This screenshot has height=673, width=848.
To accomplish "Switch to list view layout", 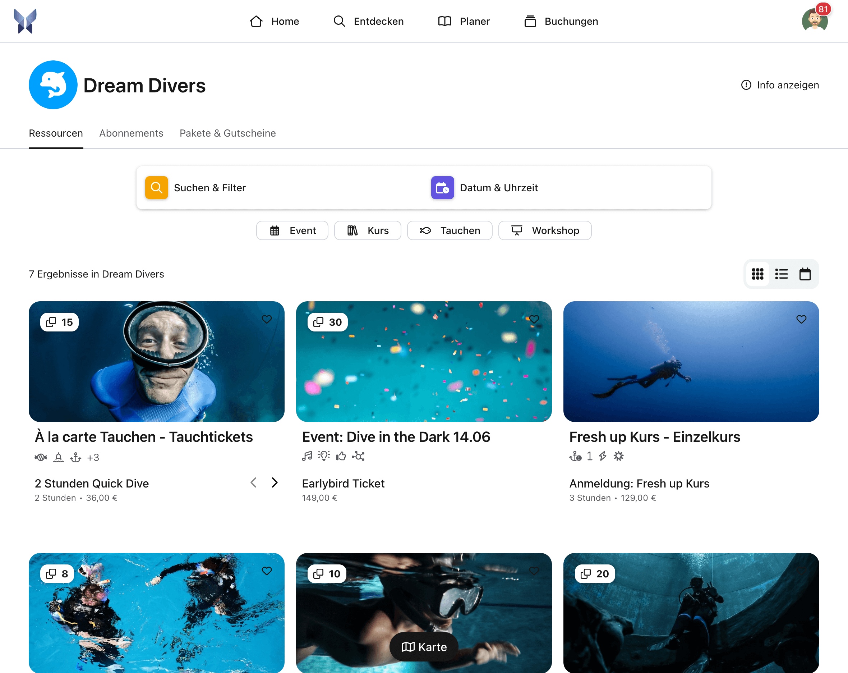I will 781,274.
